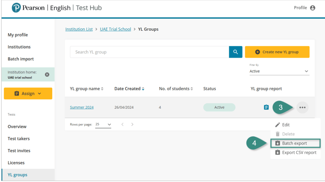Click the Profile avatar icon

coord(313,8)
